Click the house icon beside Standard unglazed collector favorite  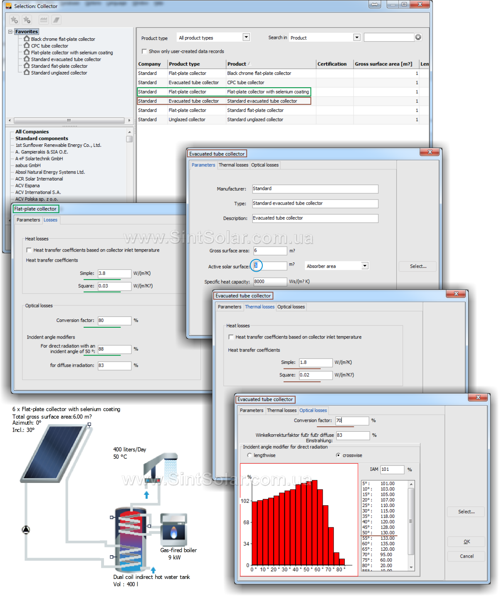click(27, 72)
